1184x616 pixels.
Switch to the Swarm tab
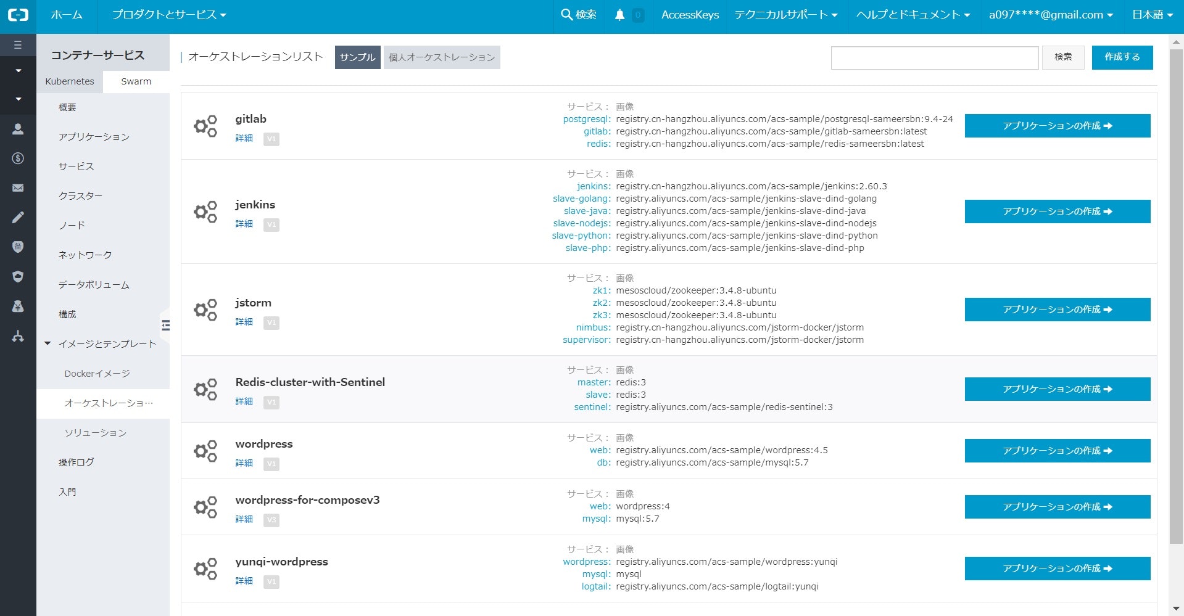tap(136, 81)
